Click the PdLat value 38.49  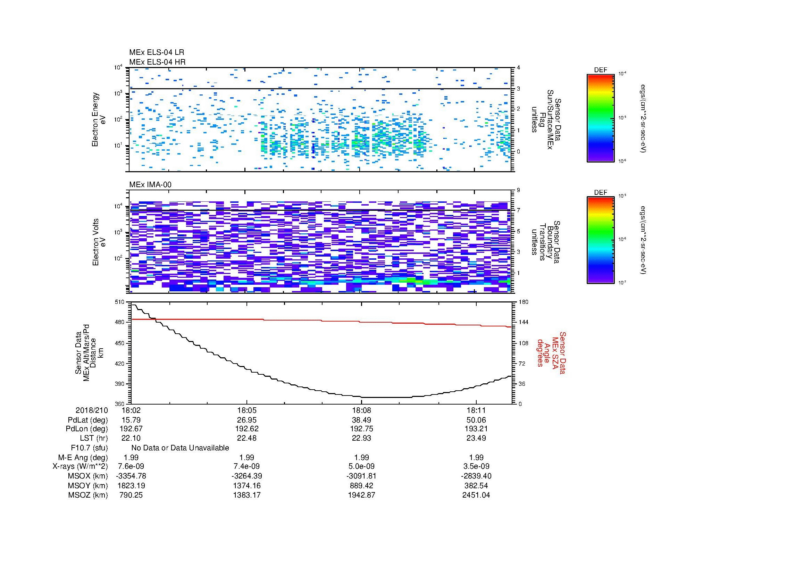(x=361, y=420)
